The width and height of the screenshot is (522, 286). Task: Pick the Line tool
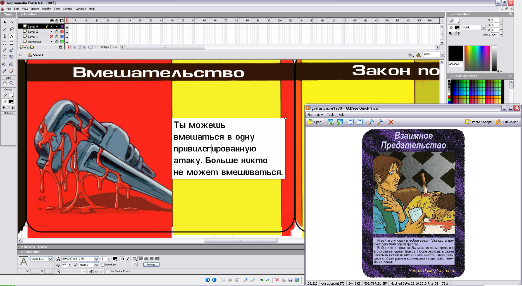(4, 29)
